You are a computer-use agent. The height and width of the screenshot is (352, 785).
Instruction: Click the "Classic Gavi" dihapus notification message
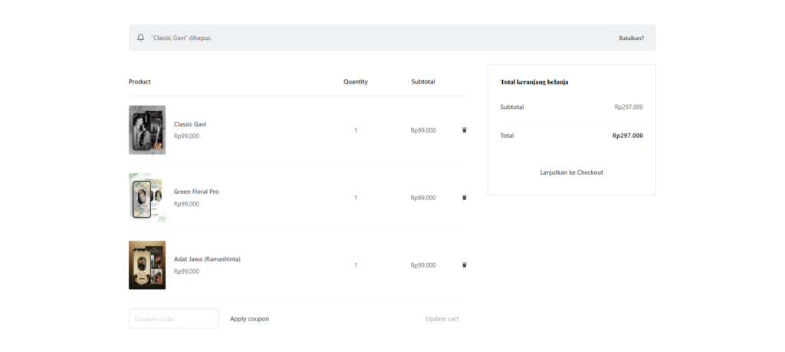click(181, 38)
